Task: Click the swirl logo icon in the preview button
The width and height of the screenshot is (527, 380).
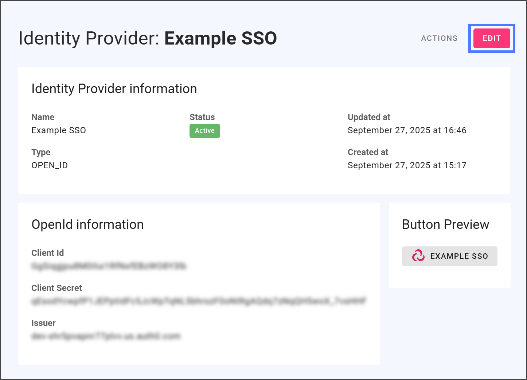Action: point(418,256)
